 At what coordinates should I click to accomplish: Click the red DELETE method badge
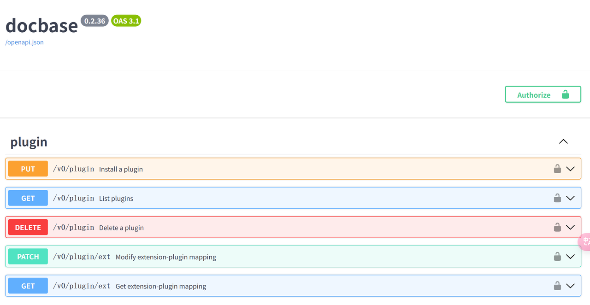click(x=28, y=228)
